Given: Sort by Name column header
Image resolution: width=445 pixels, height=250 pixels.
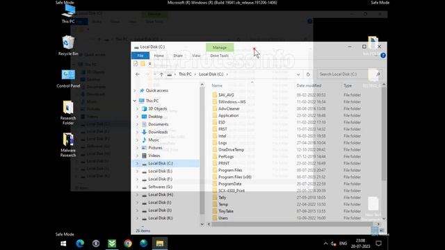Looking at the screenshot, I should [x=217, y=85].
